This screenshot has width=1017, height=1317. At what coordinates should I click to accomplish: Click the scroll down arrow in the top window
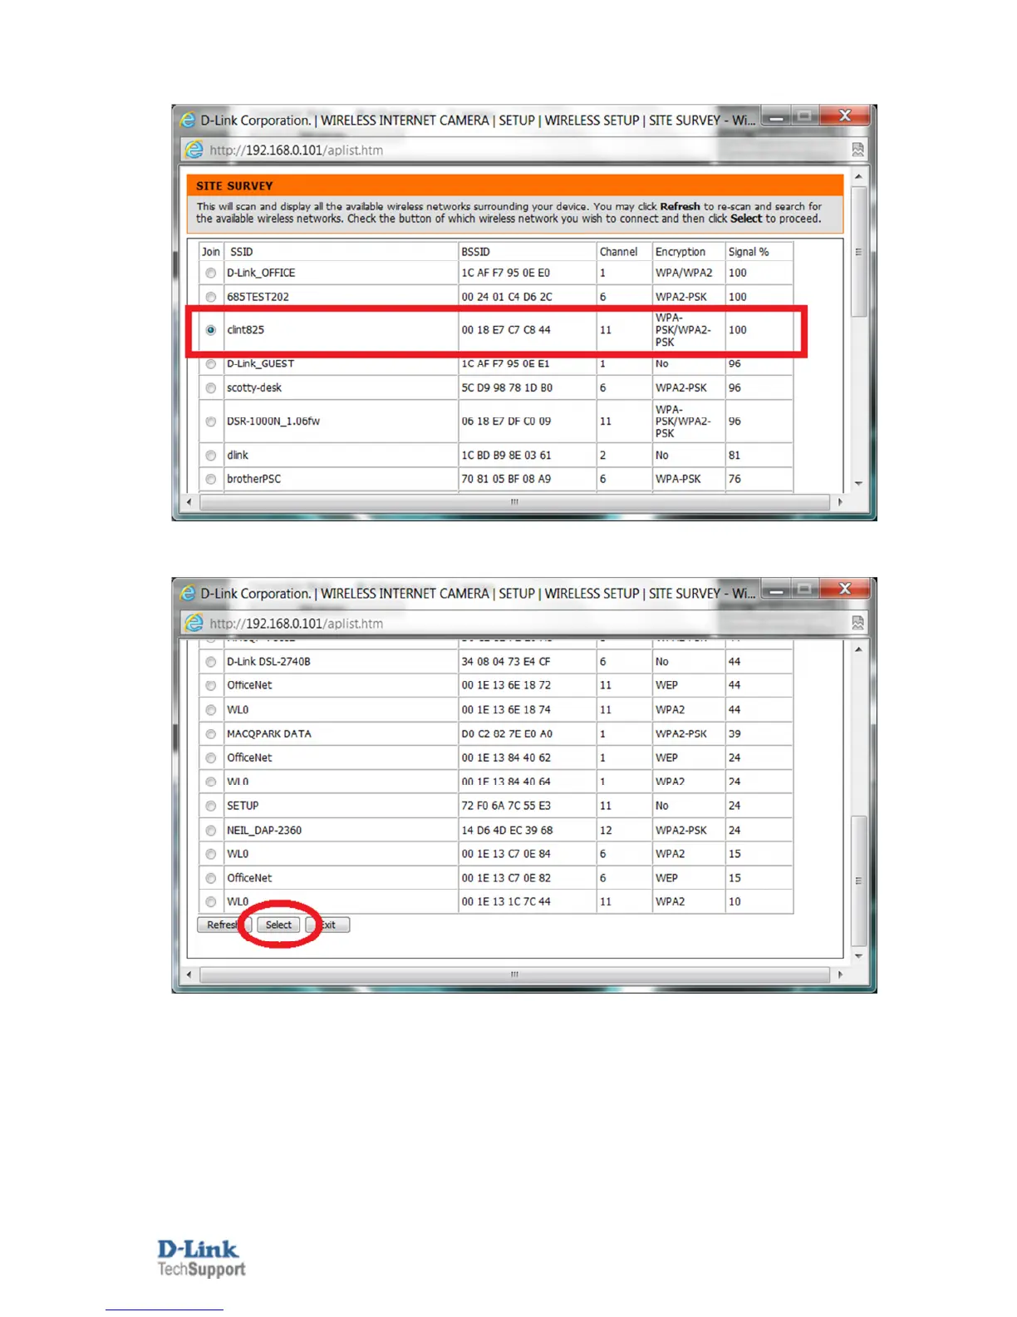[858, 483]
